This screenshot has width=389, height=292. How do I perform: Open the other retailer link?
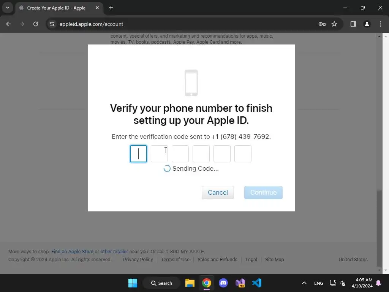click(114, 252)
